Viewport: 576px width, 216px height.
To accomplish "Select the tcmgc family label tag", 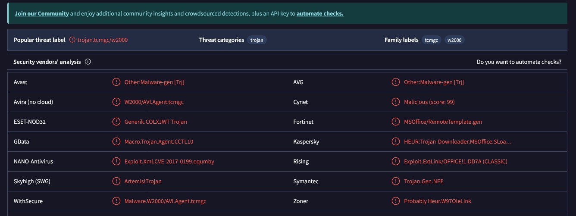I will pos(432,40).
